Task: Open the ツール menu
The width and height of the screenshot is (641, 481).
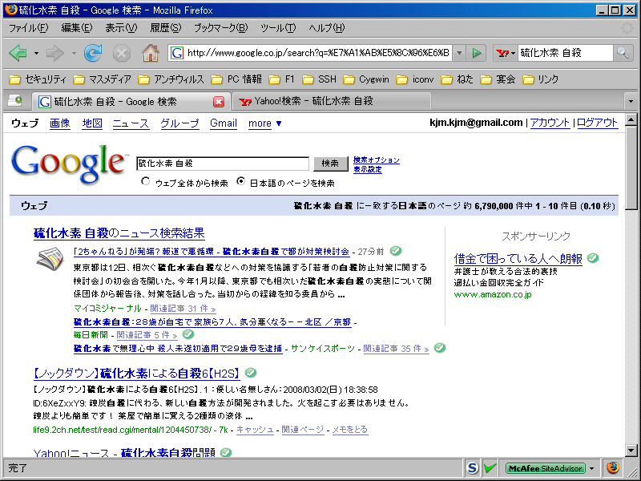Action: coord(278,28)
